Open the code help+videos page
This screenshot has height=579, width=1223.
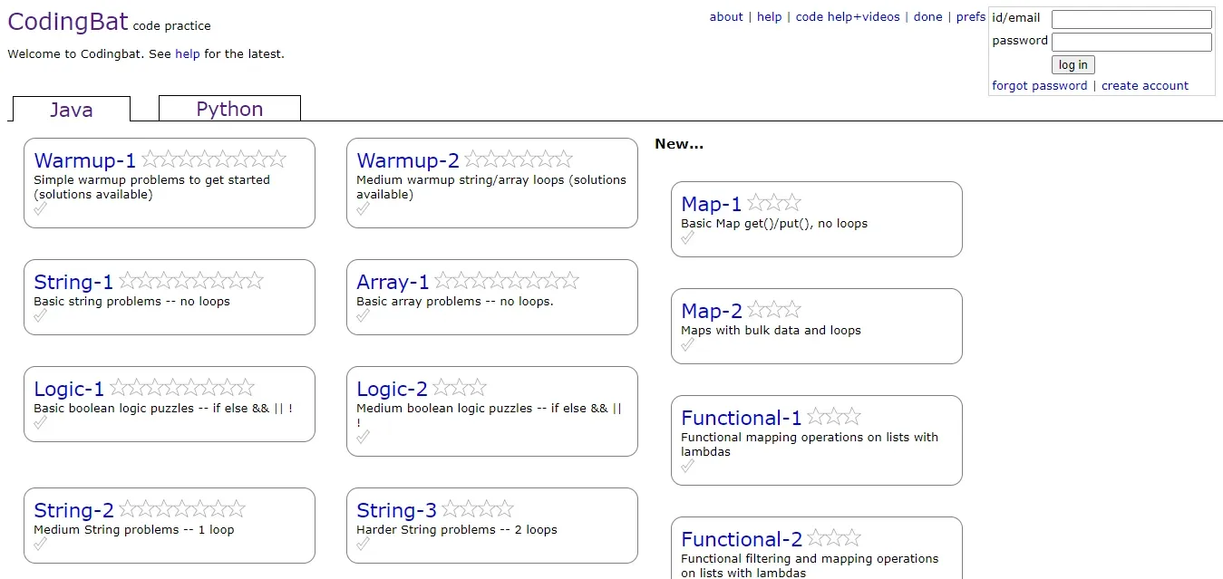(x=847, y=16)
